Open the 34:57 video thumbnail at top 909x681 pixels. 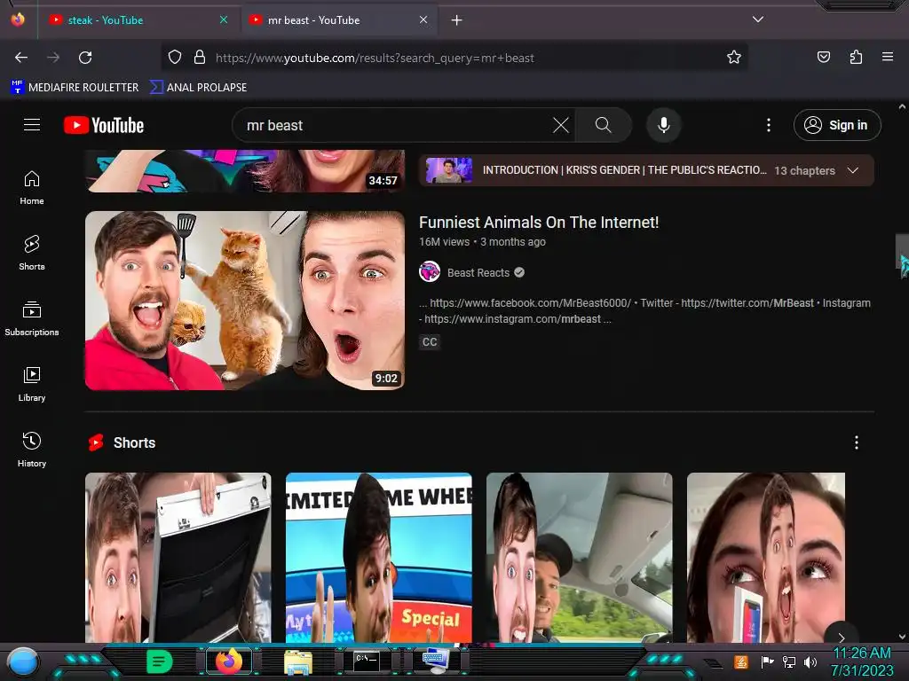point(245,170)
